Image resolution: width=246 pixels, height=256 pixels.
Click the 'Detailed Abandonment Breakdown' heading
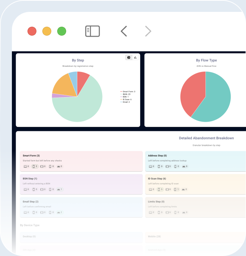point(206,138)
